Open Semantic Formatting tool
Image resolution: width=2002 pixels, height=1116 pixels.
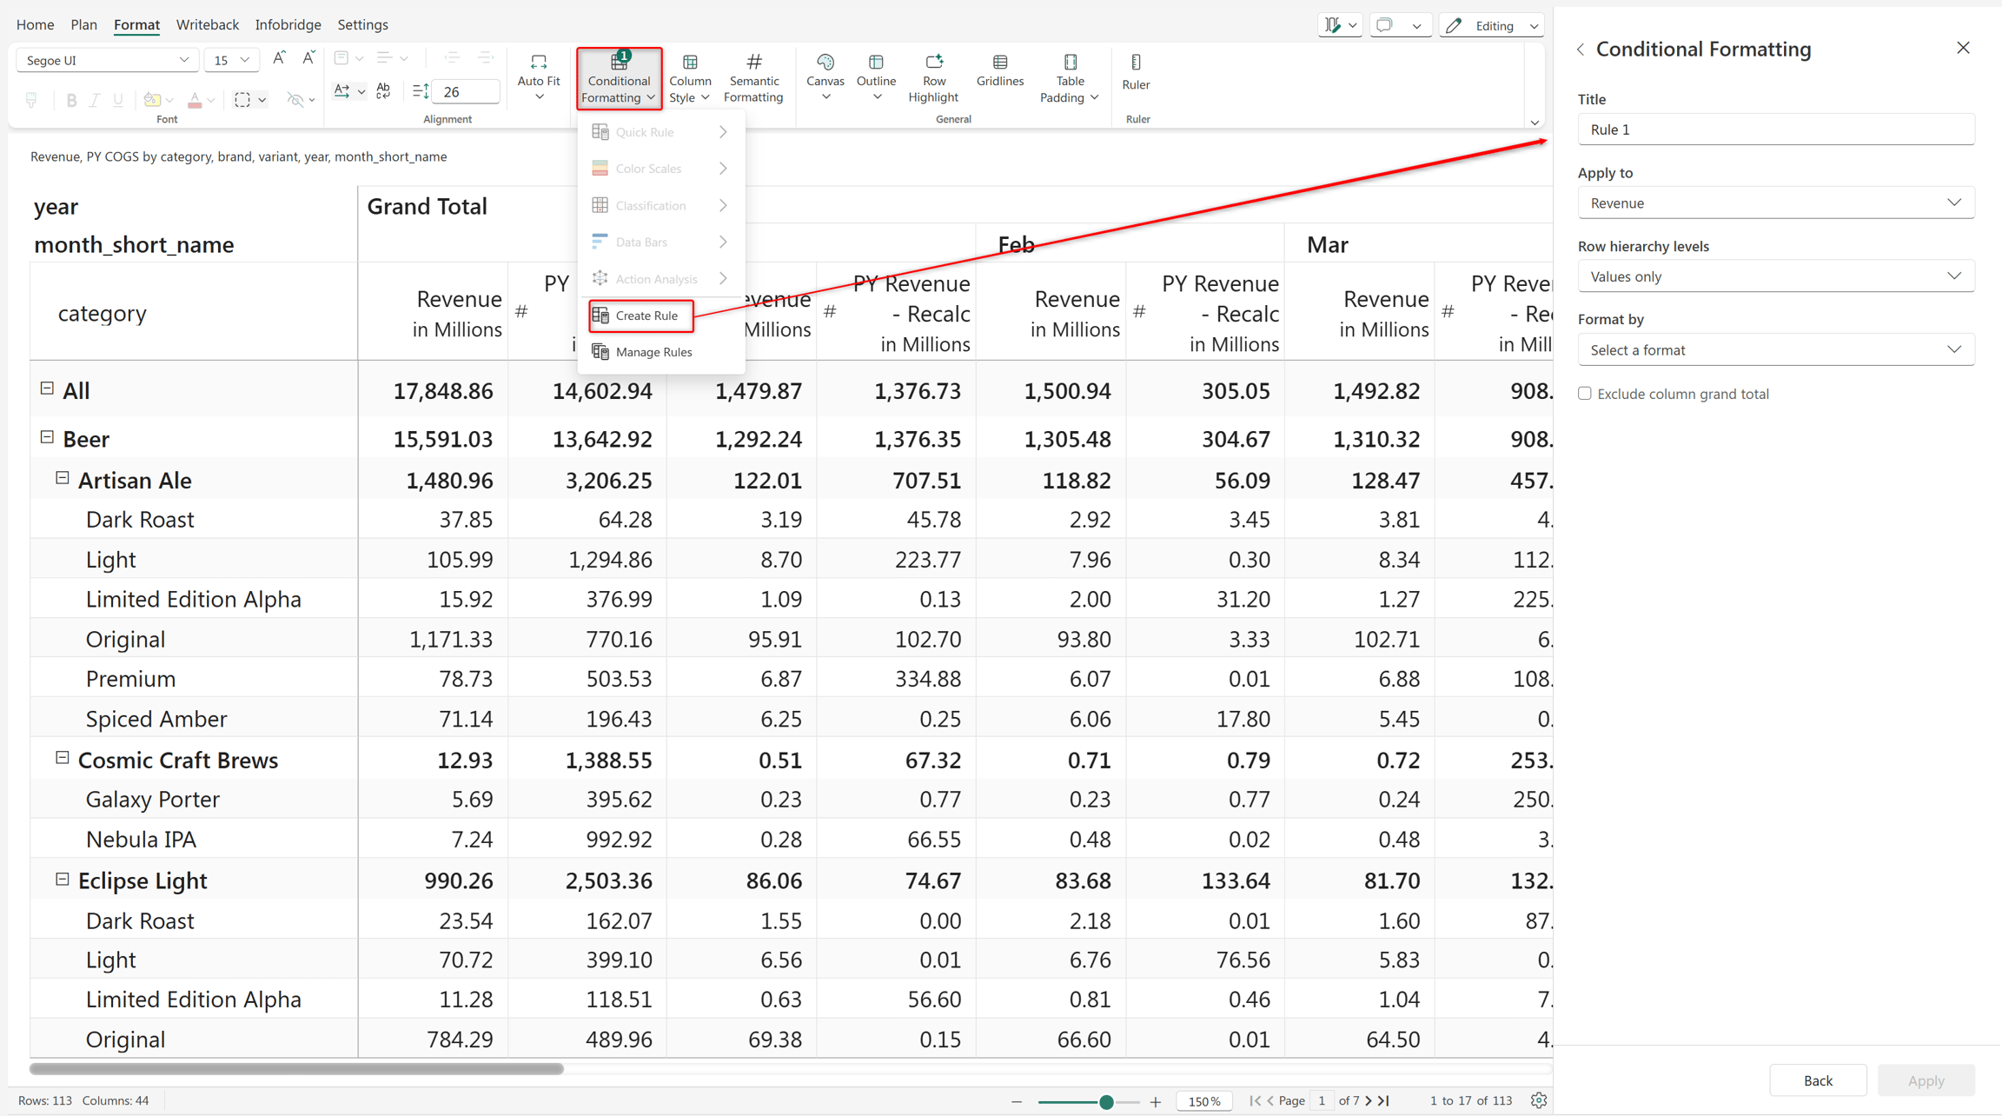pos(753,78)
